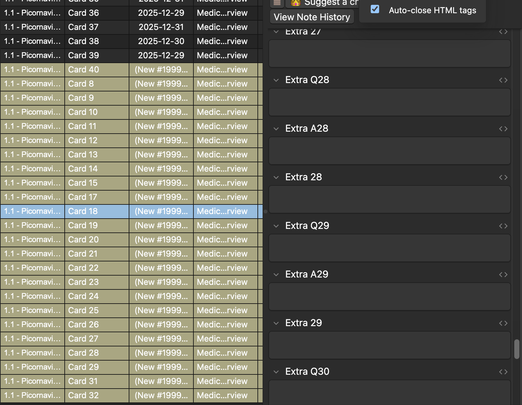Image resolution: width=522 pixels, height=405 pixels.
Task: Open View Note History
Action: pos(312,17)
